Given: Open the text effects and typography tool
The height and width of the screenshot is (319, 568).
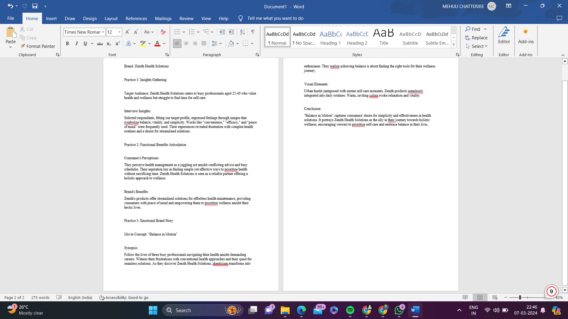Looking at the screenshot, I should point(129,44).
